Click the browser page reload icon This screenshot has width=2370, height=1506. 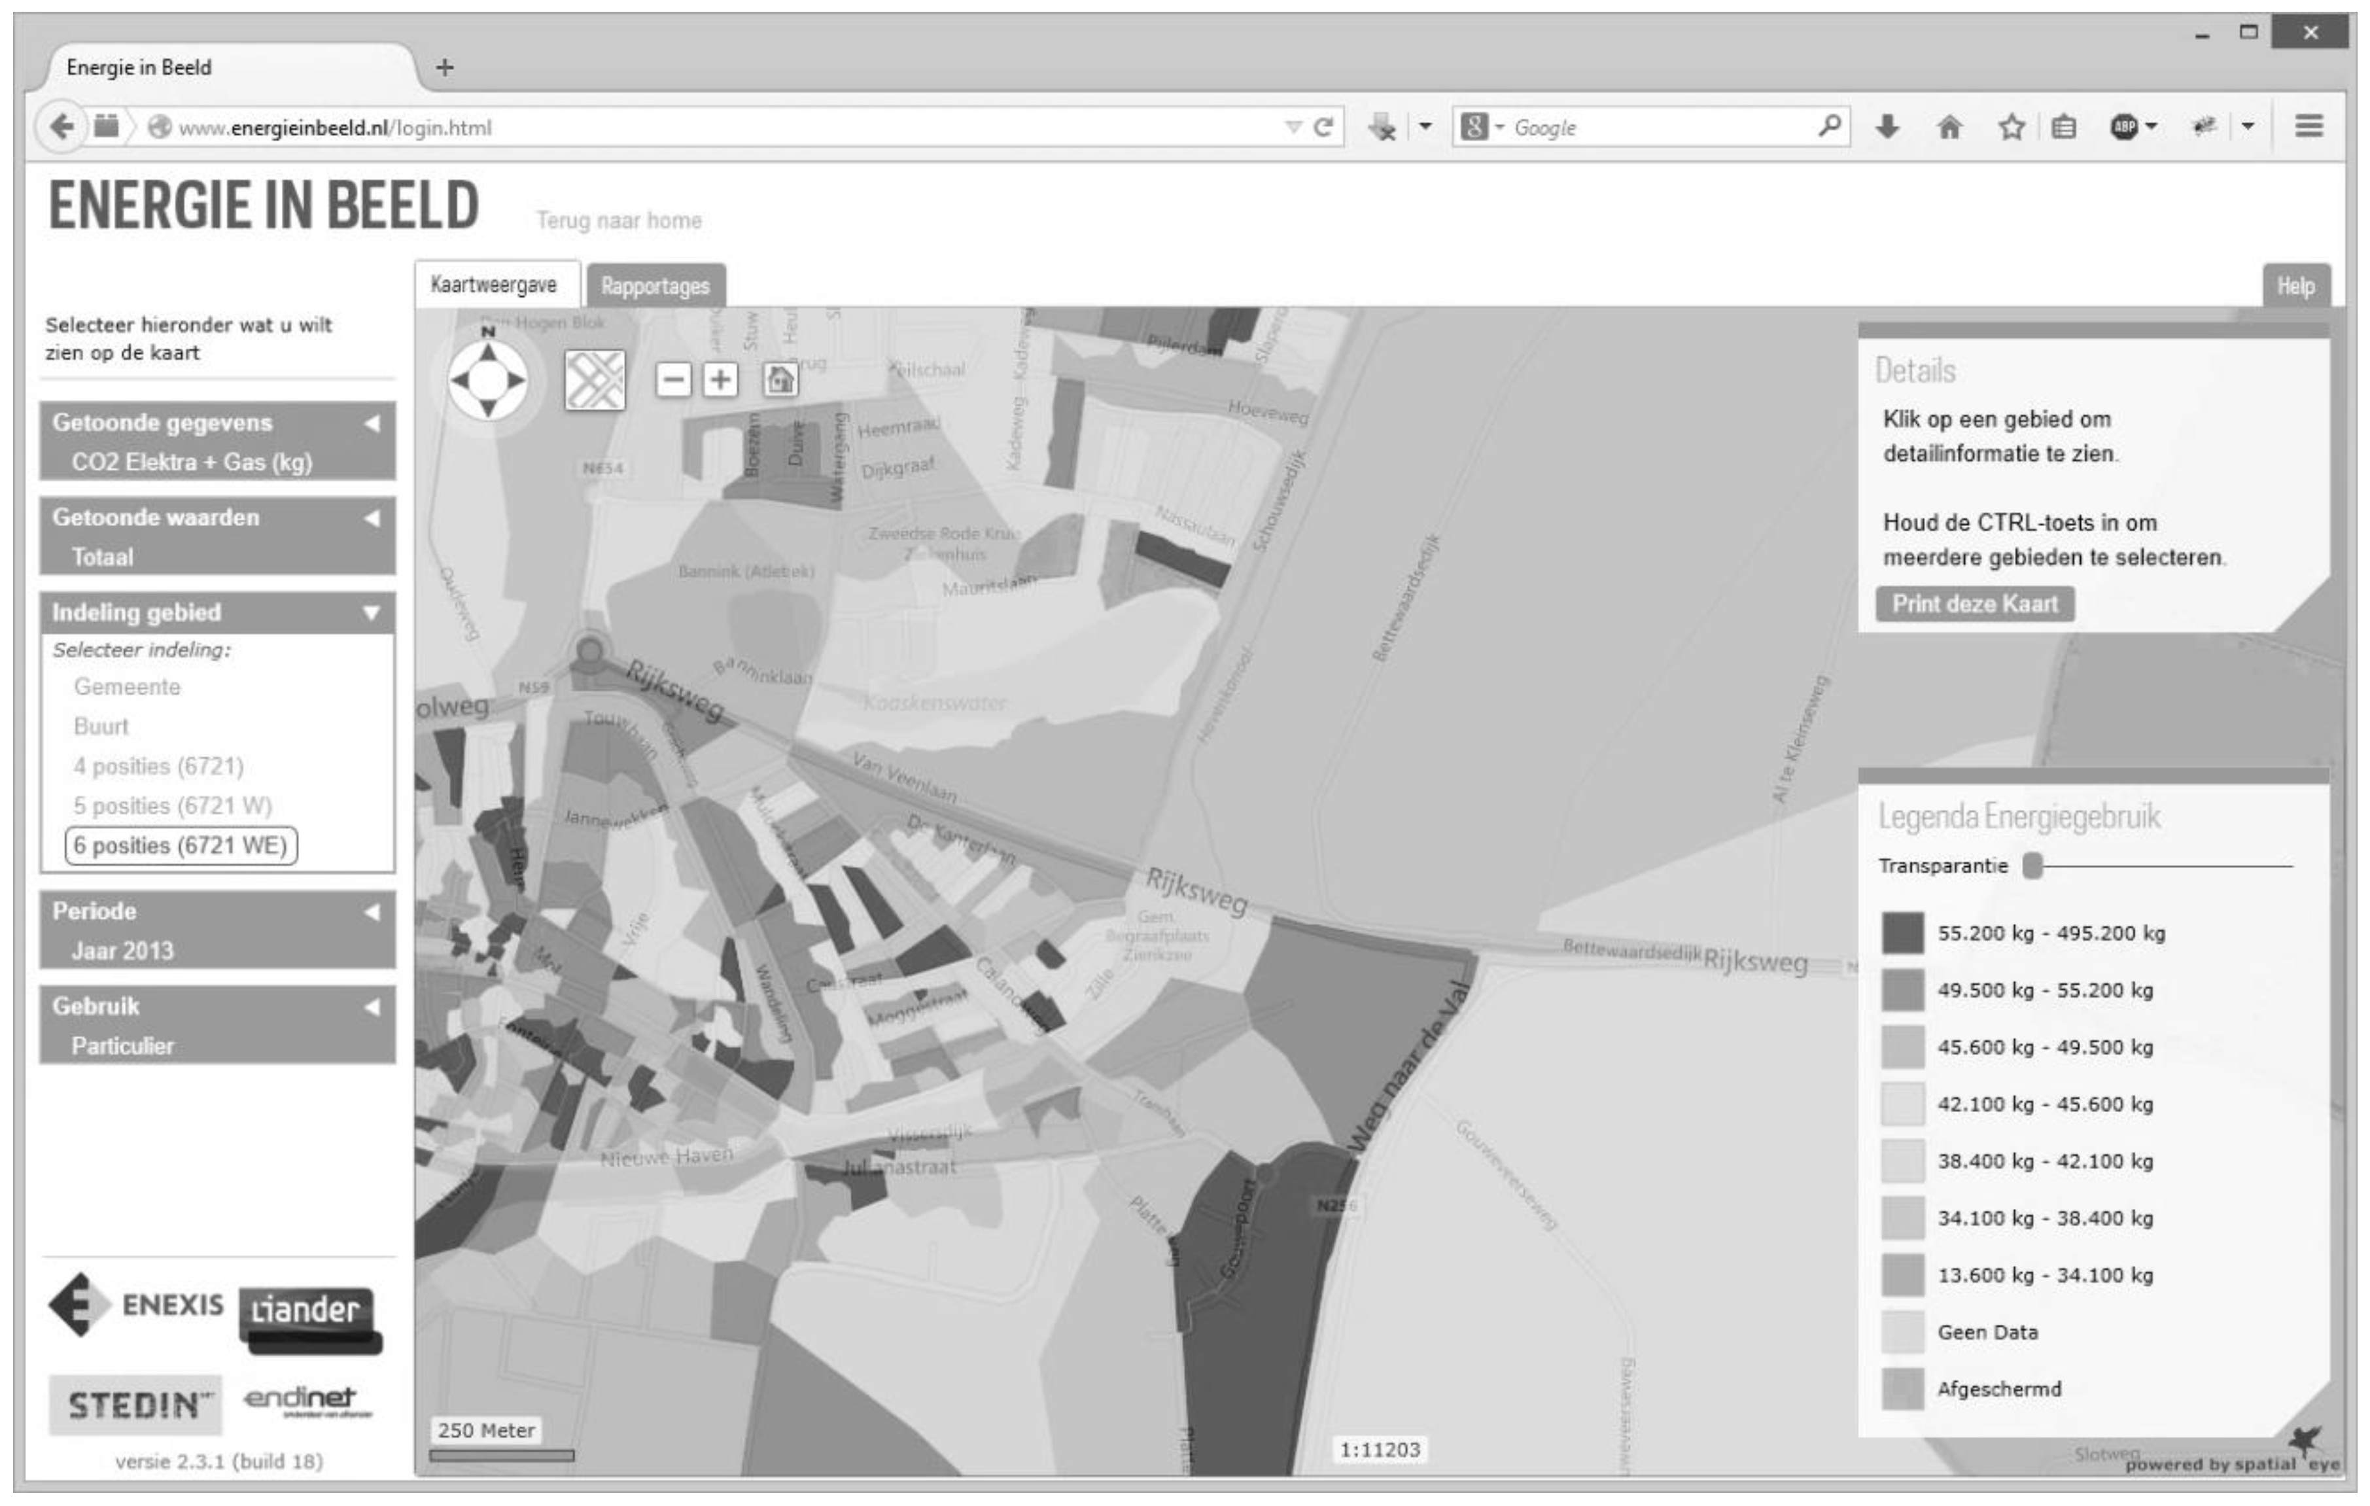coord(1324,127)
